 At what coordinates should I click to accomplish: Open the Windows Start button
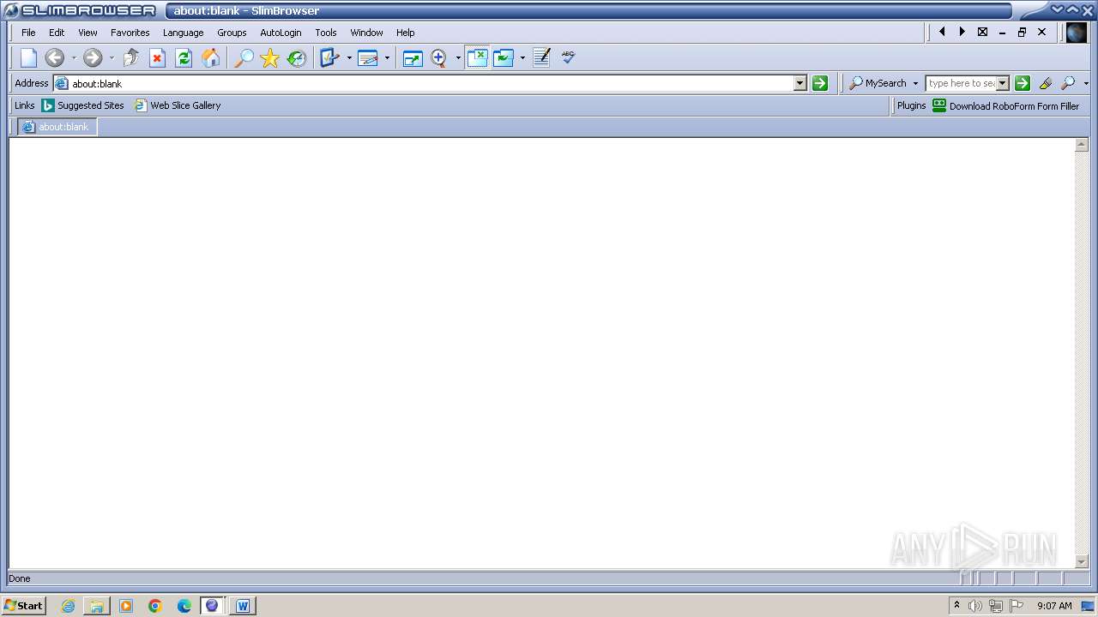24,606
